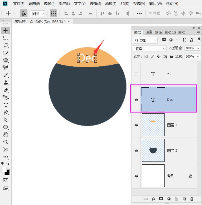Click the three-dots more options button
This screenshot has height=205, width=202.
[139, 13]
